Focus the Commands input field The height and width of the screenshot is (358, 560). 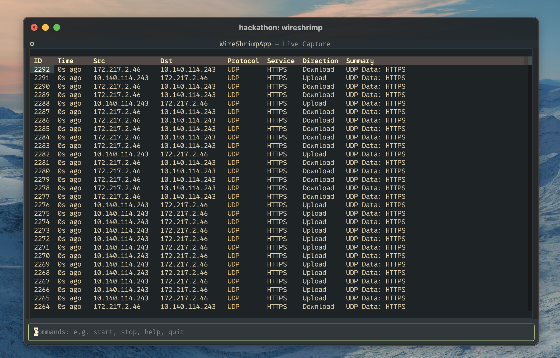(281, 332)
